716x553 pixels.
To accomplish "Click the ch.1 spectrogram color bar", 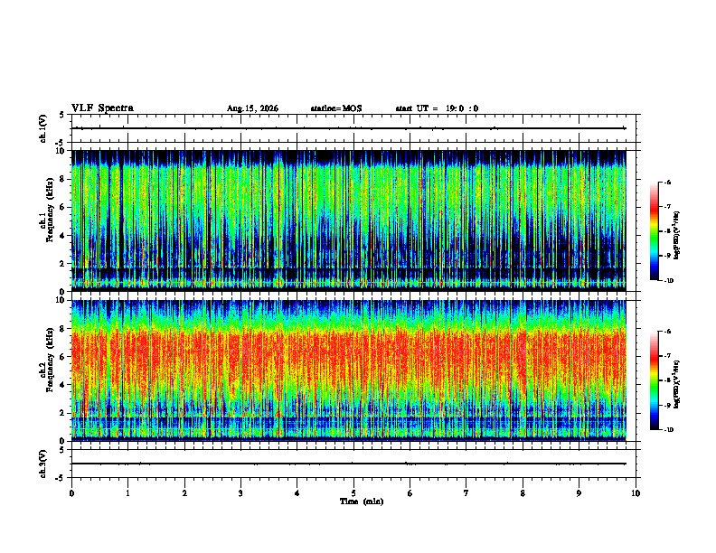I will click(x=655, y=231).
